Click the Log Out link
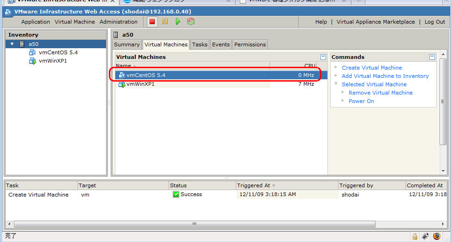 (434, 22)
